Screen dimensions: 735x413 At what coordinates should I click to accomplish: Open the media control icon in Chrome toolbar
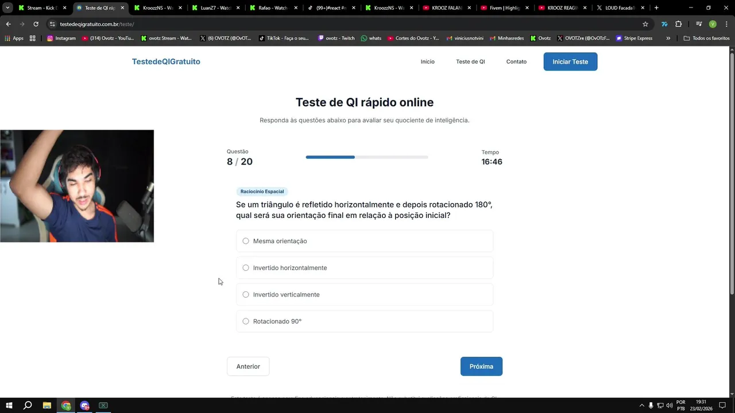[699, 24]
